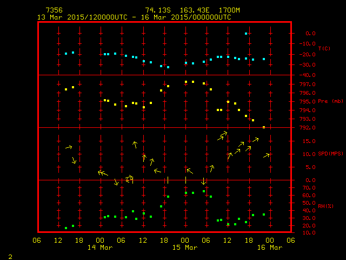
Task: Select the longitude value 163.43E
Action: coord(191,10)
